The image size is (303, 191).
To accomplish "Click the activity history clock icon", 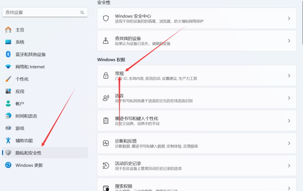I will pos(106,166).
